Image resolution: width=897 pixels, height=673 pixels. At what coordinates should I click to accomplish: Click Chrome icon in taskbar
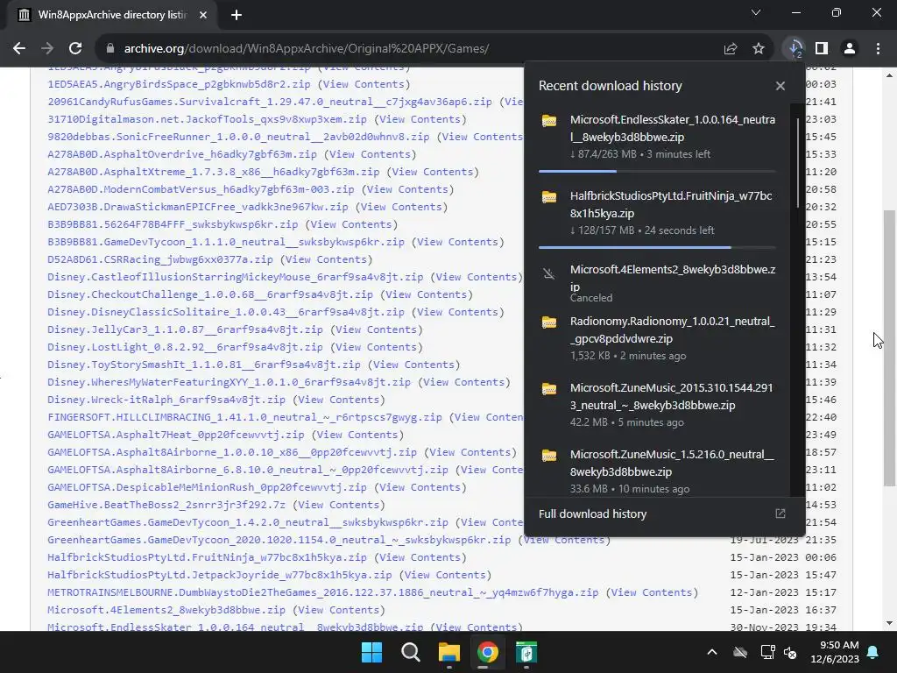click(487, 652)
